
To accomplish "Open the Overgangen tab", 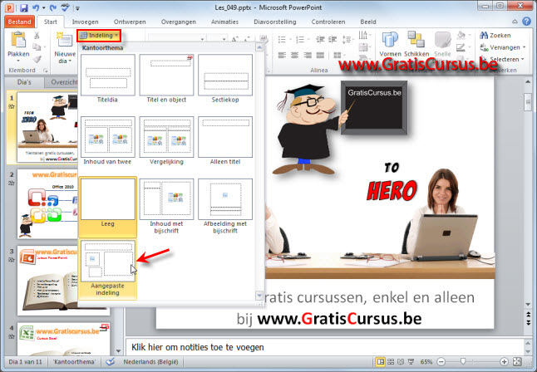I will pyautogui.click(x=179, y=22).
